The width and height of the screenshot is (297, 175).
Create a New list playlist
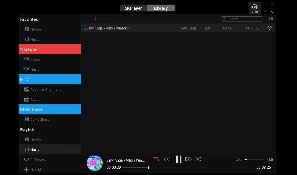point(35,169)
